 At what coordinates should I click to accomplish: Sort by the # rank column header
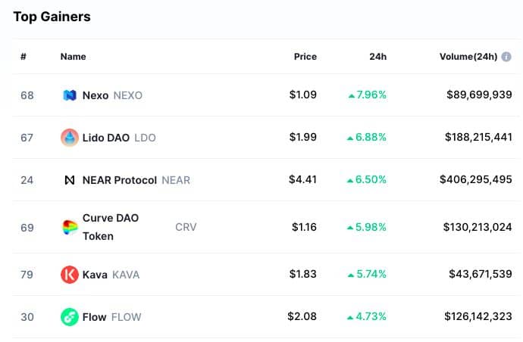tap(23, 57)
